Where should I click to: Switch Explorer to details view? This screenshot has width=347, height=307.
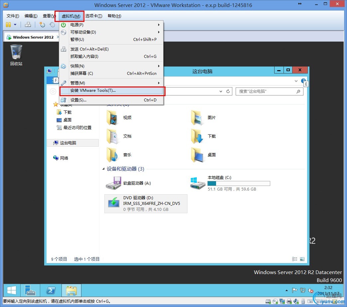[x=294, y=259]
